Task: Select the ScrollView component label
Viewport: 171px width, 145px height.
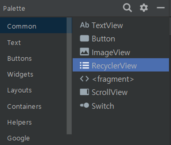Action: [110, 92]
